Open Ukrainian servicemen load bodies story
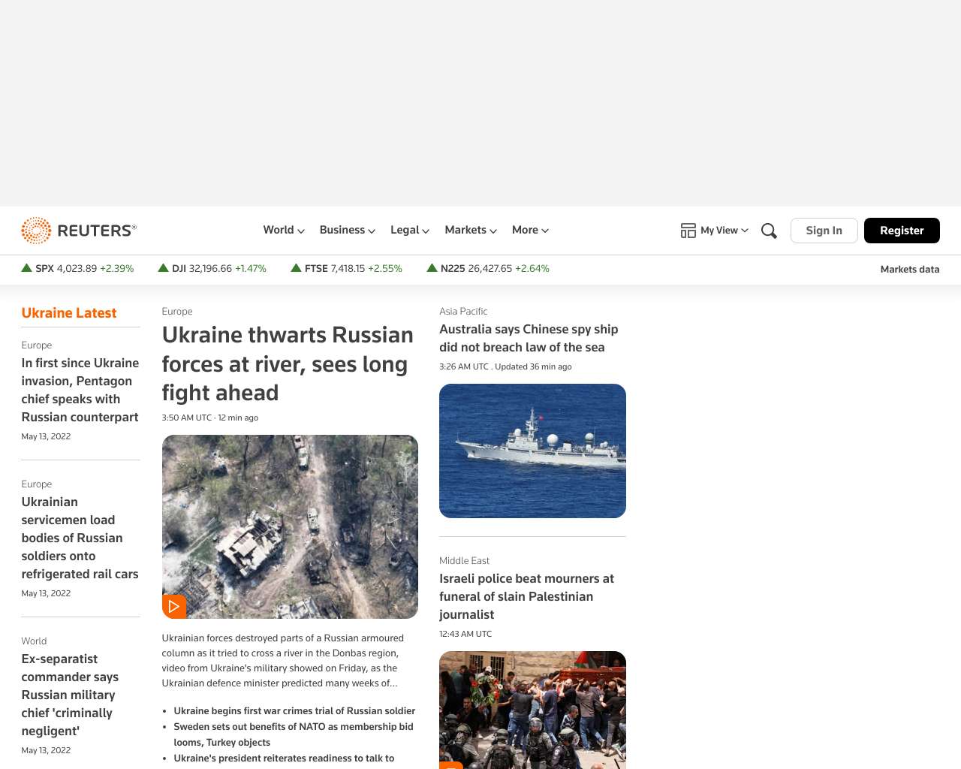The width and height of the screenshot is (961, 769). (x=80, y=538)
